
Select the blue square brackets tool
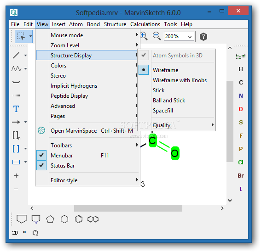tap(16, 149)
